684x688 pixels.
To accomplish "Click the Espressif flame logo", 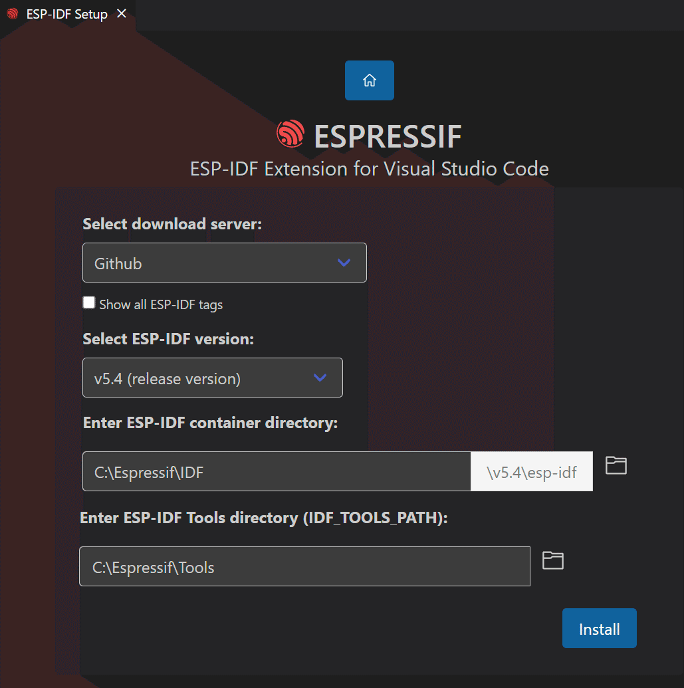I will pos(290,134).
